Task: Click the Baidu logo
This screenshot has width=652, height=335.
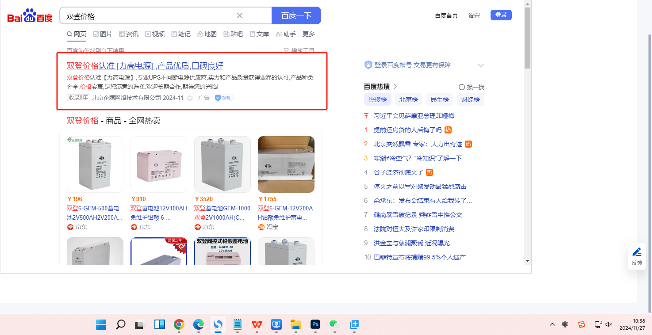Action: tap(30, 16)
